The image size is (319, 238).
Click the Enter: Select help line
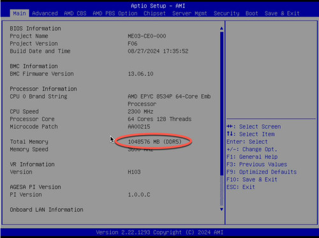coord(247,142)
